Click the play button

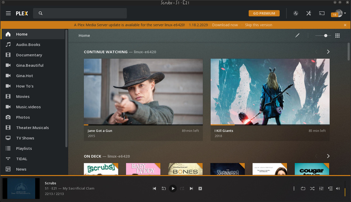(173, 188)
